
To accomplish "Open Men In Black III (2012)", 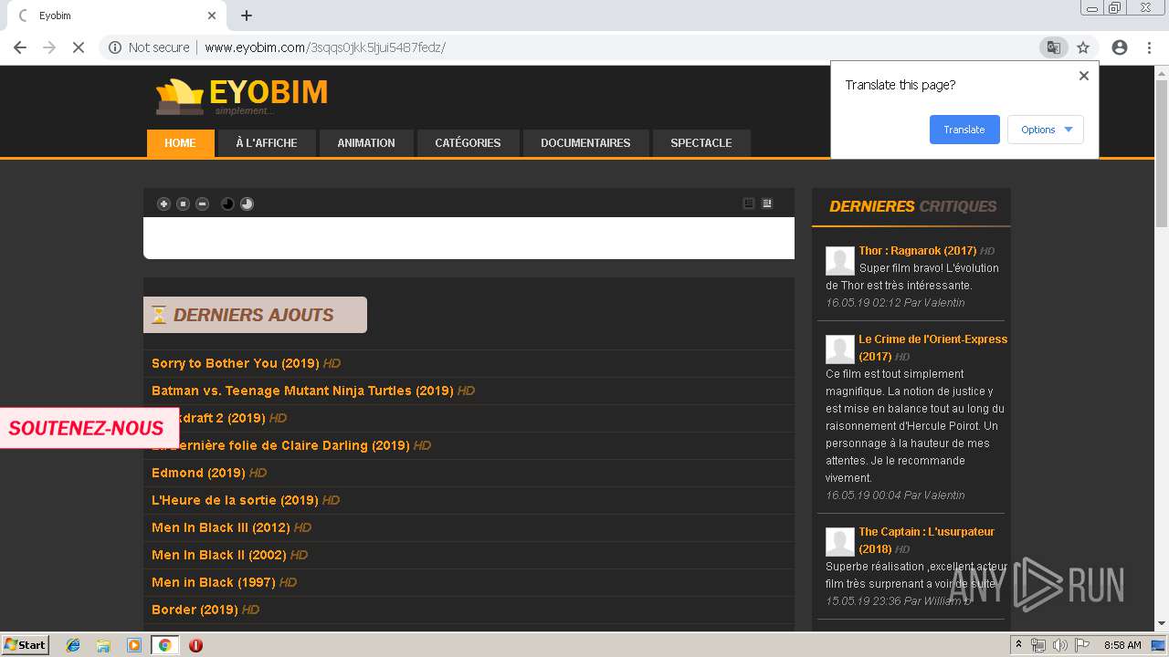I will [x=220, y=527].
